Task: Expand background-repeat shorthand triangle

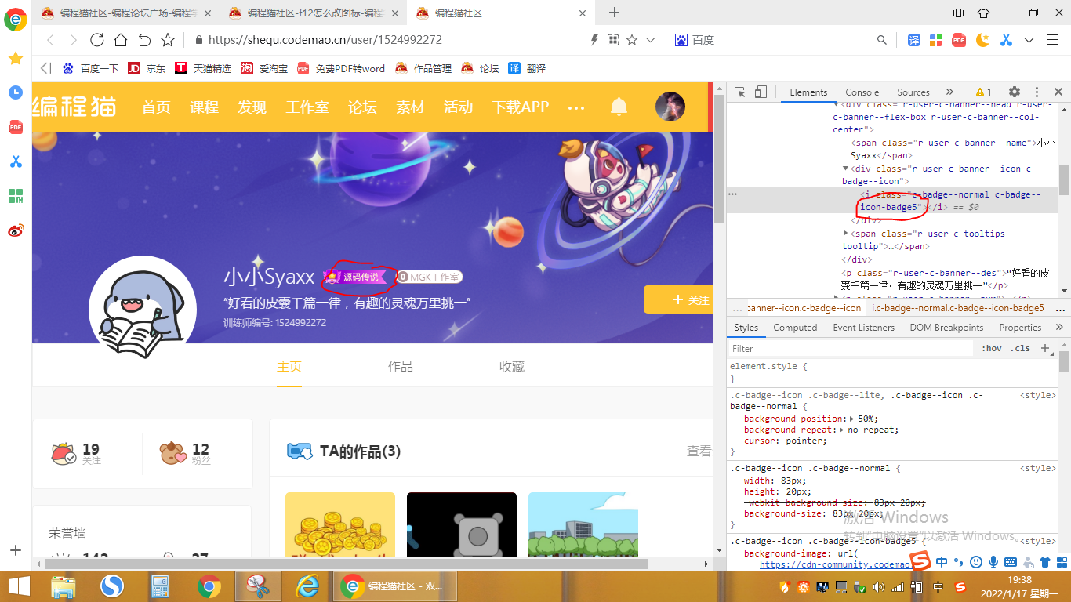Action: click(x=842, y=430)
